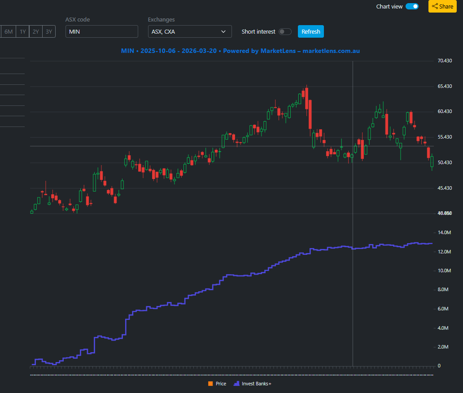Click the tallest red candlestick after the price peak
Screen dimensions: 463x393
pos(310,114)
